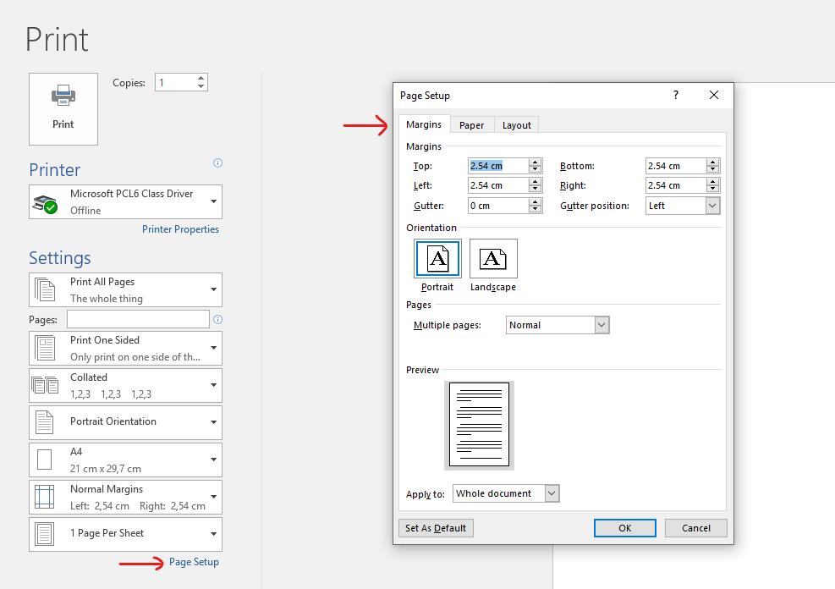Click Set As Default button
Viewport: 835px width, 589px height.
click(x=436, y=528)
